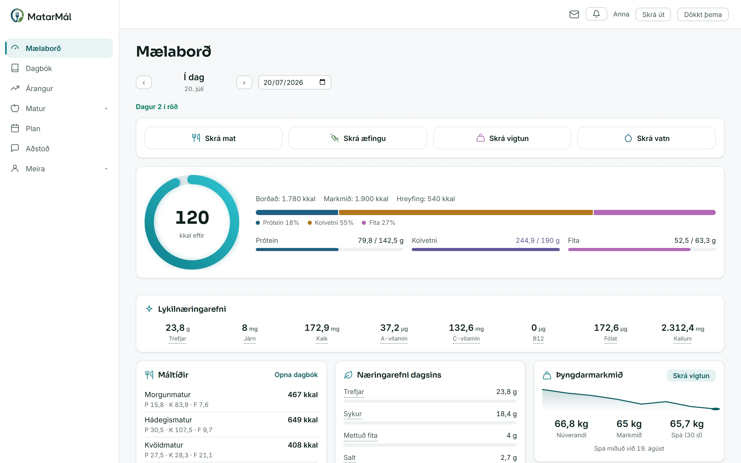
Task: Click the leaf icon beside Næringarefni dagsins
Action: [348, 375]
